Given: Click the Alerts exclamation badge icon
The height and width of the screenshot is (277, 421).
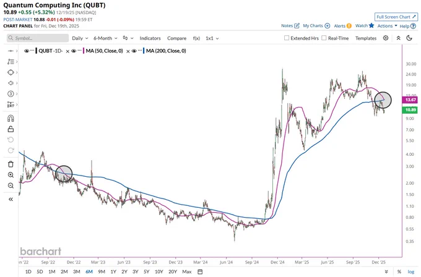Looking at the screenshot, I should (x=349, y=26).
